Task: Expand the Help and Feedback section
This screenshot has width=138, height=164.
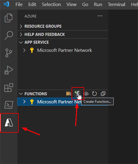Action: pos(21,34)
